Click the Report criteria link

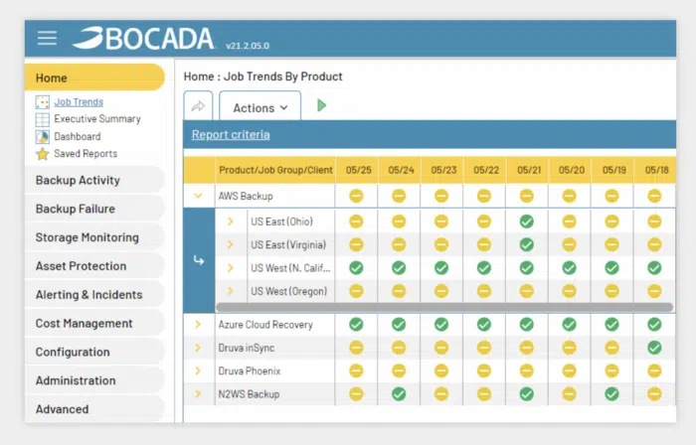click(x=231, y=135)
